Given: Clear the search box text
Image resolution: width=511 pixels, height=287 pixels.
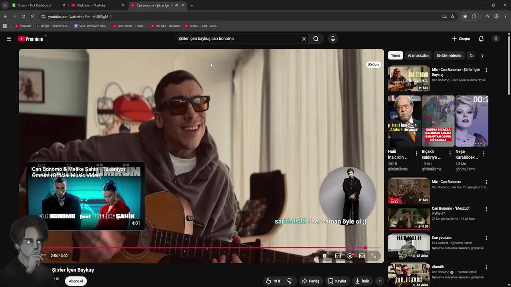Looking at the screenshot, I should (x=304, y=39).
